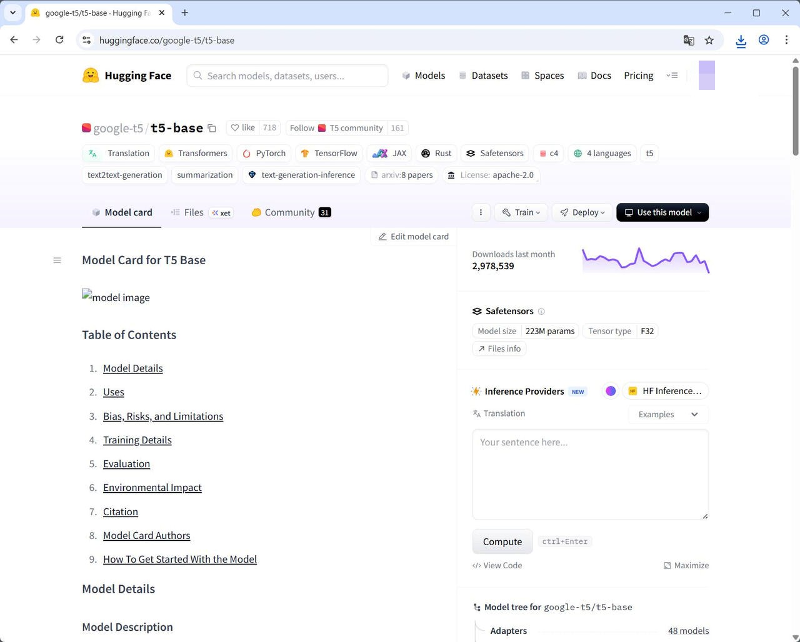800x642 pixels.
Task: Click the TensorFlow tag
Action: [329, 153]
